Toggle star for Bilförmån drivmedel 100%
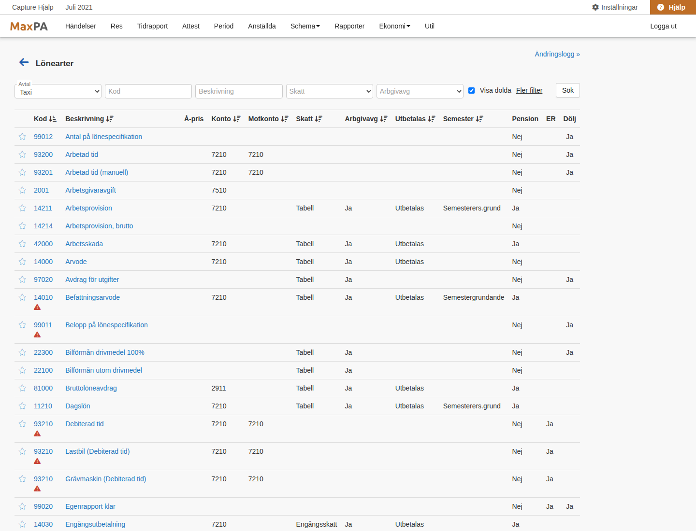The image size is (696, 531). click(22, 352)
